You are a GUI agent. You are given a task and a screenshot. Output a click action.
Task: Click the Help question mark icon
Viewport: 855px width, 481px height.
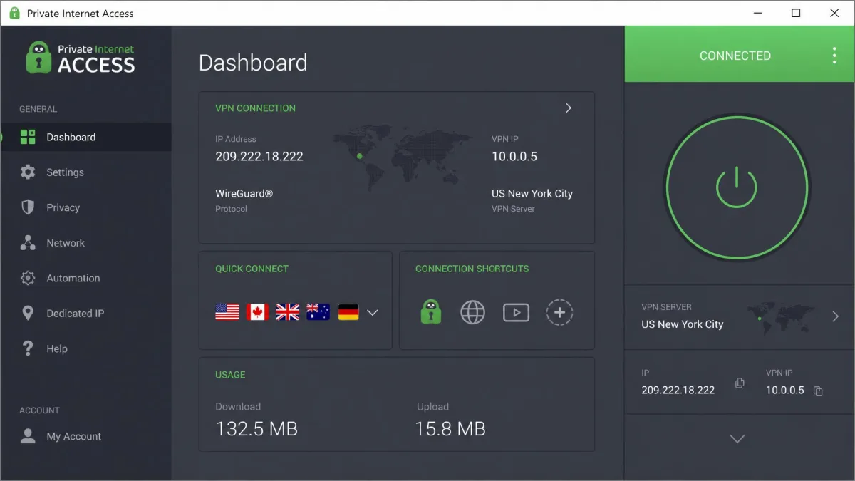tap(28, 348)
